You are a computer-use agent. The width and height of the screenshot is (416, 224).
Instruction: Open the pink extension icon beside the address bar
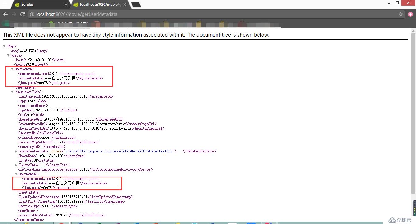pos(411,14)
